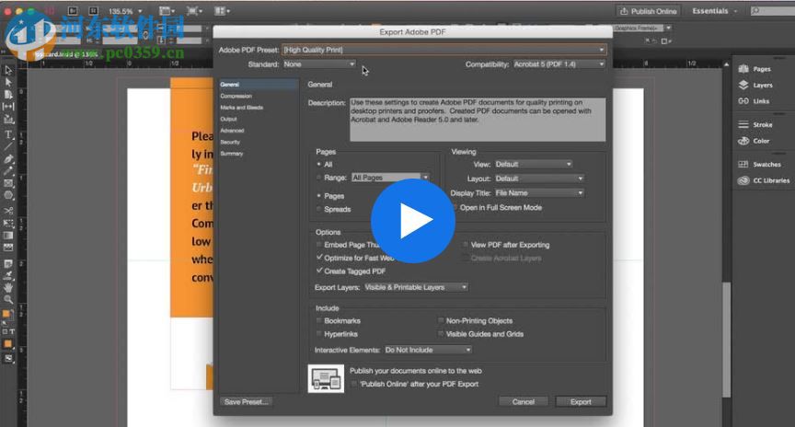
Task: Open the Layout dropdown
Action: [539, 179]
